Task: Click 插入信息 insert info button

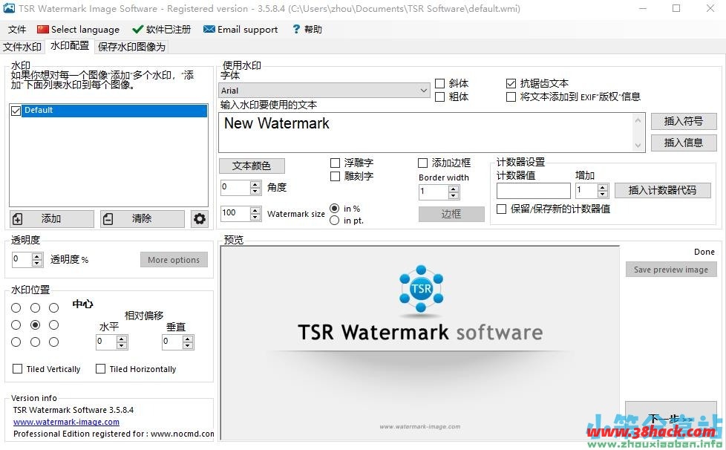Action: (x=684, y=143)
